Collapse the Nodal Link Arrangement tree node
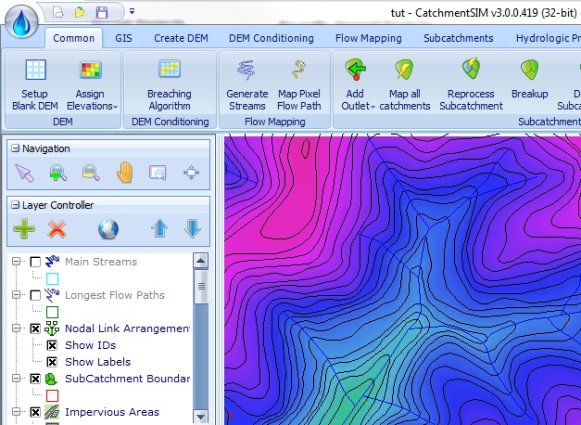Viewport: 581px width, 425px height. coord(16,328)
